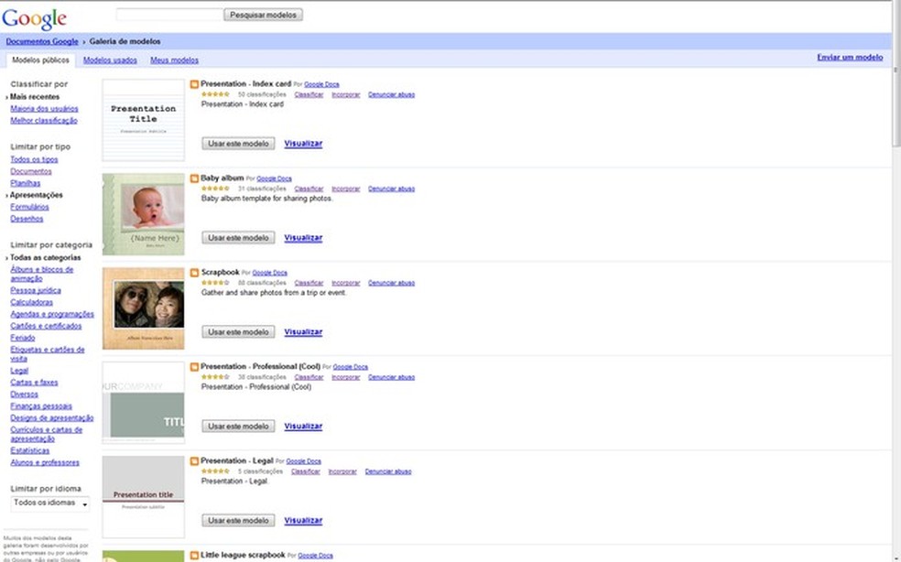Open Designs de apresentação category

pos(51,417)
